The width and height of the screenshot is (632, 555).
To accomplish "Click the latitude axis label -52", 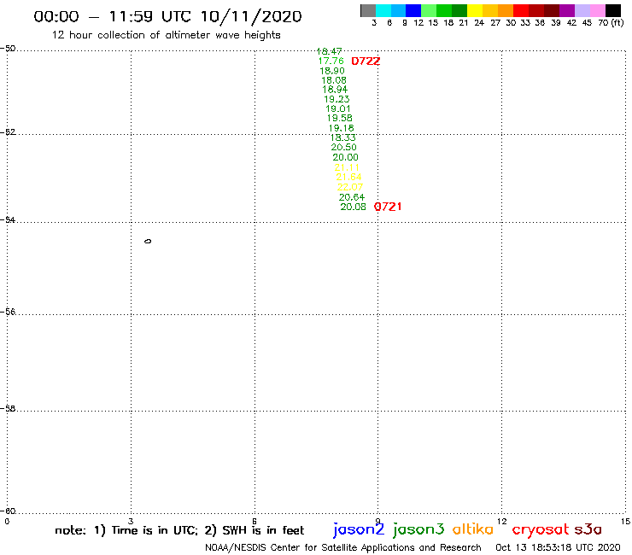I will (8, 131).
